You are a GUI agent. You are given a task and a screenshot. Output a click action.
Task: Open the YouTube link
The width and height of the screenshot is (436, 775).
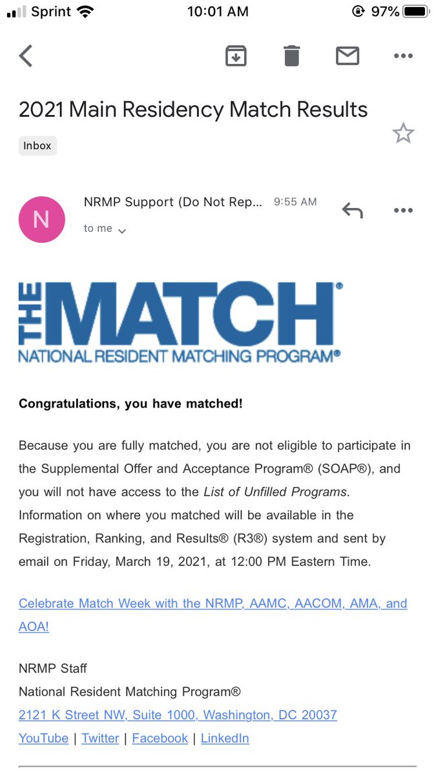(43, 738)
